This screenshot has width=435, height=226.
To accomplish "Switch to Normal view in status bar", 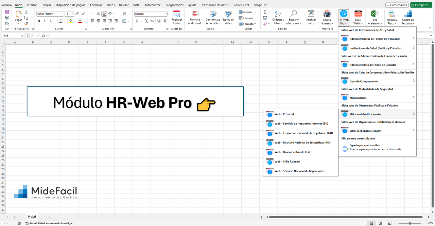I will point(371,223).
